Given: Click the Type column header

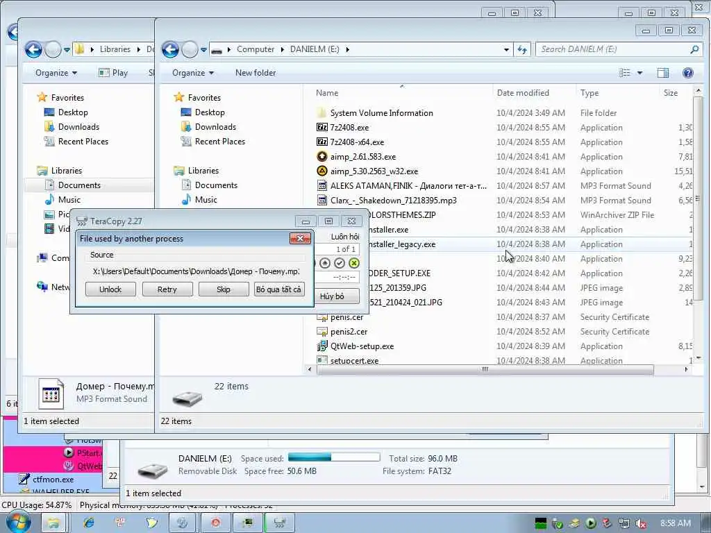Looking at the screenshot, I should coord(617,92).
